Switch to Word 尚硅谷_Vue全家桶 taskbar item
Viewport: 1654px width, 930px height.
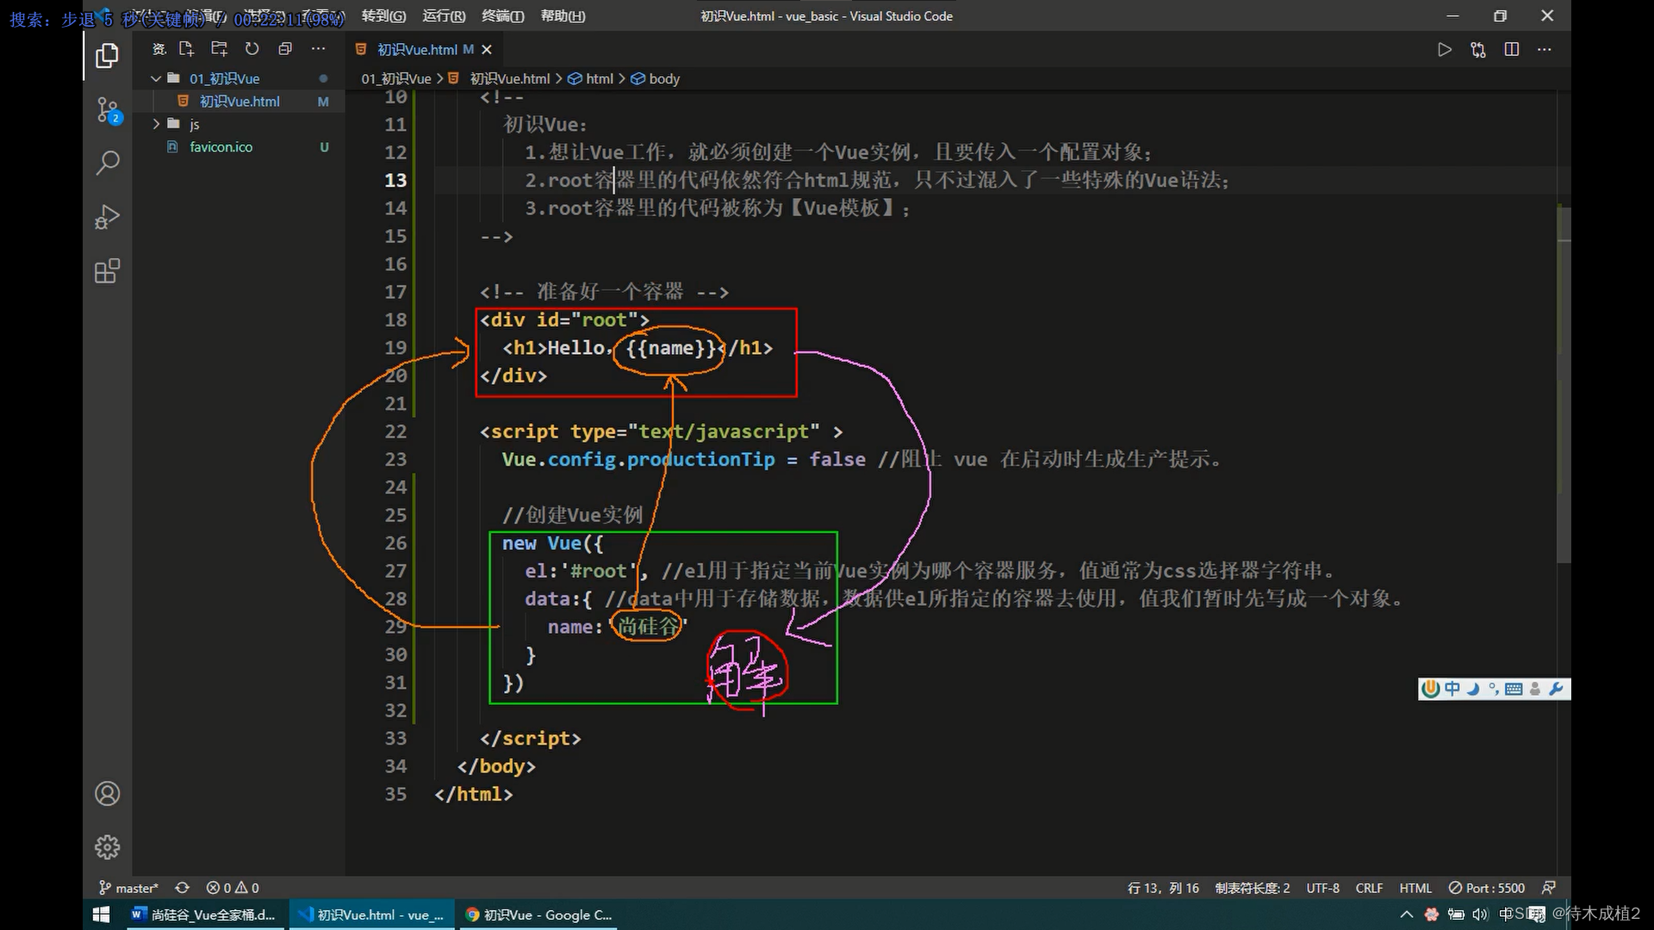click(203, 914)
